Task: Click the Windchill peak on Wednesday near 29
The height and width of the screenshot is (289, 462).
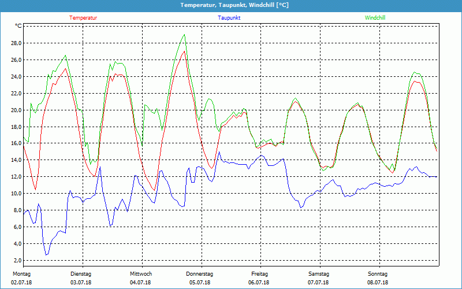Action: (184, 35)
